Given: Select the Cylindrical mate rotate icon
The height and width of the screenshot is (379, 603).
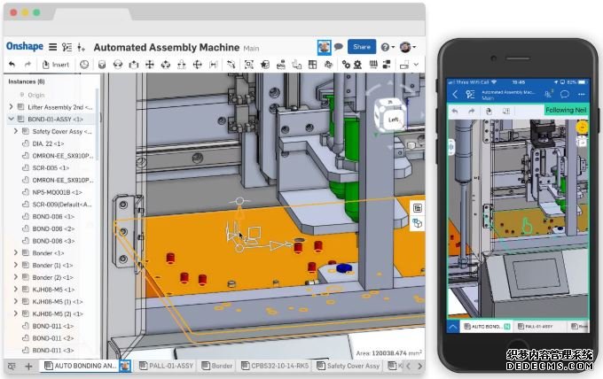Looking at the screenshot, I should (165, 65).
